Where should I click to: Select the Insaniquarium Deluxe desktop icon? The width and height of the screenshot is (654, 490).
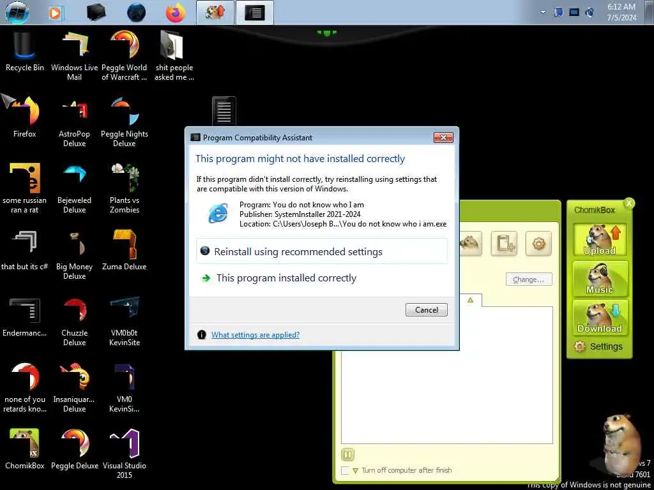[74, 387]
